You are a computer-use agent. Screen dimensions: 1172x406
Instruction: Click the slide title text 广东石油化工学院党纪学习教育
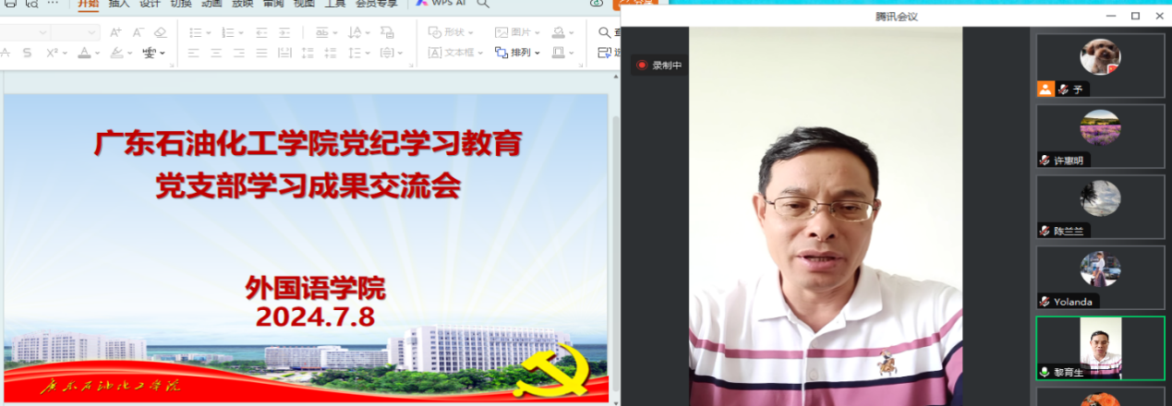point(308,144)
